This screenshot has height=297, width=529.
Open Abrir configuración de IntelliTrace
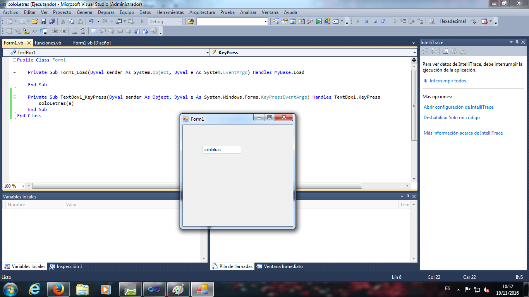click(458, 107)
